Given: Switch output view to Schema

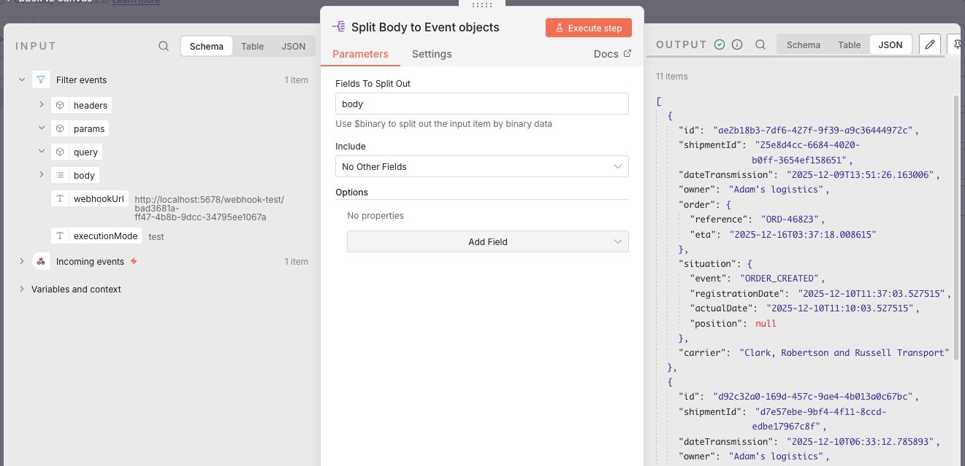Looking at the screenshot, I should (803, 44).
